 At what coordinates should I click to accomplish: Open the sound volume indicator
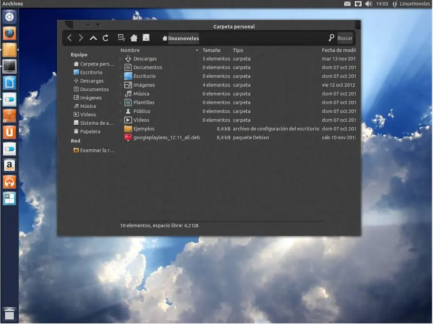coord(368,4)
